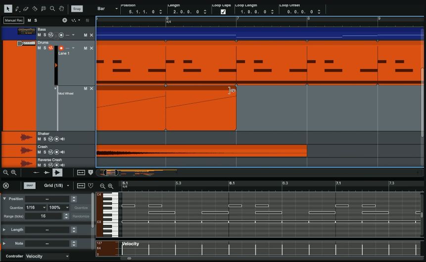Image resolution: width=426 pixels, height=262 pixels.
Task: Pick the Zoom magnifier tool in top toolbar
Action: point(52,8)
